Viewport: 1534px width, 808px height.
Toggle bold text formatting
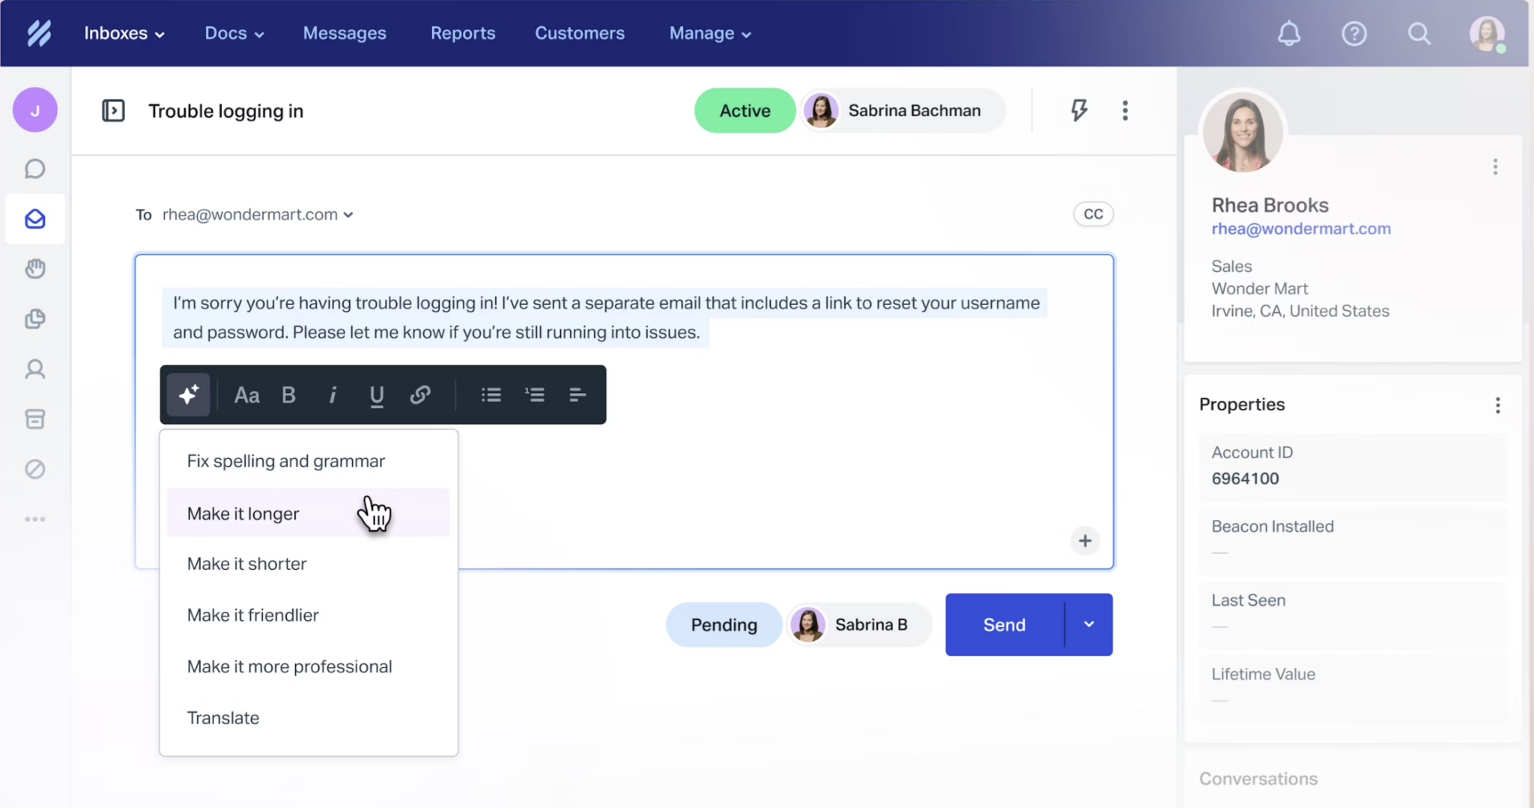click(288, 395)
